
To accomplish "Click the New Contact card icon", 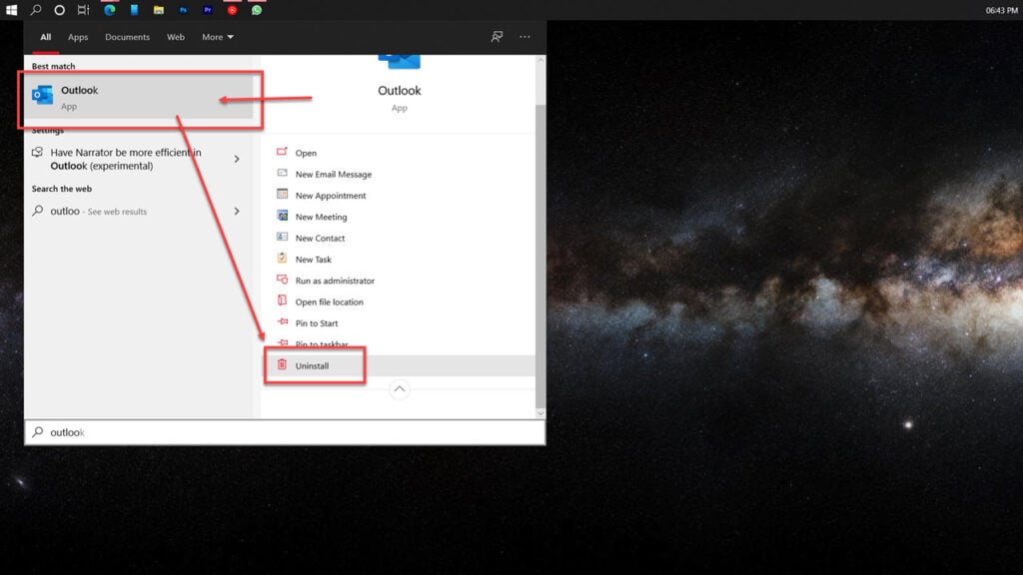I will click(x=282, y=237).
